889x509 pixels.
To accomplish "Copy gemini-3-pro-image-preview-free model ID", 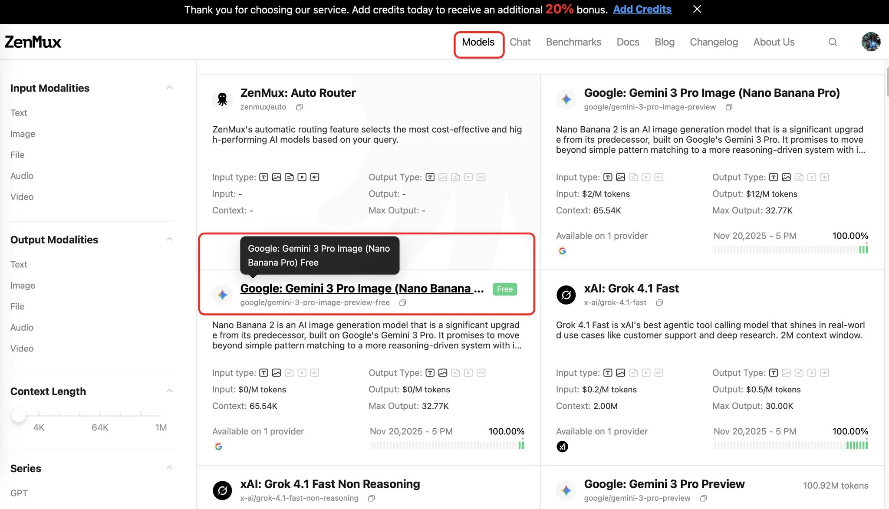I will pyautogui.click(x=402, y=303).
